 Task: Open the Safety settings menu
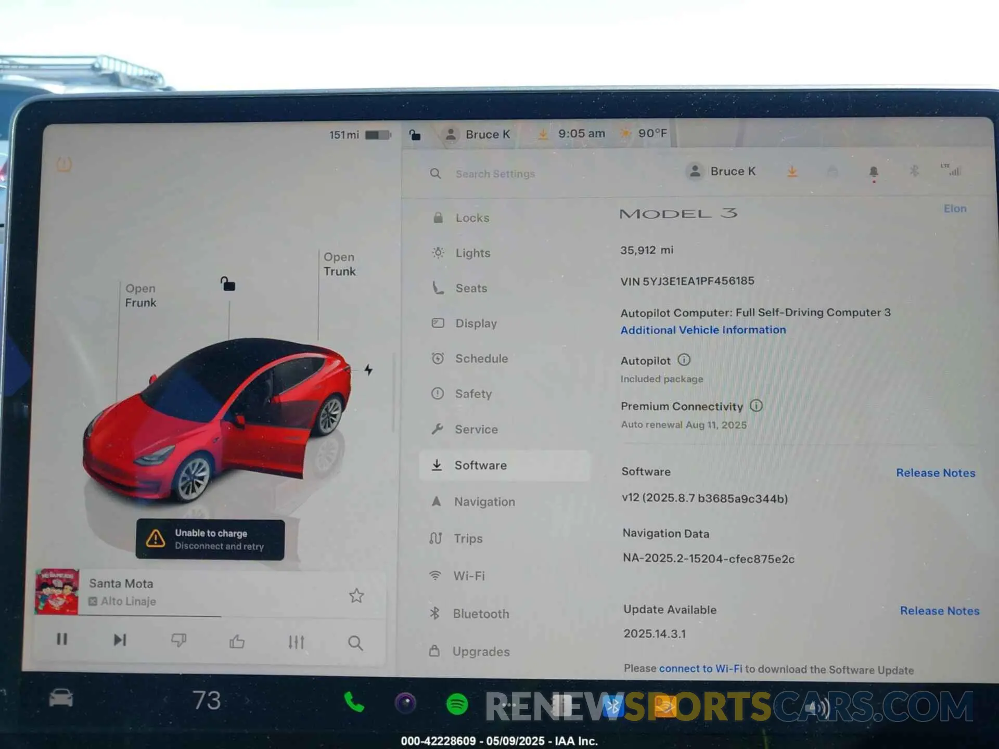tap(473, 394)
